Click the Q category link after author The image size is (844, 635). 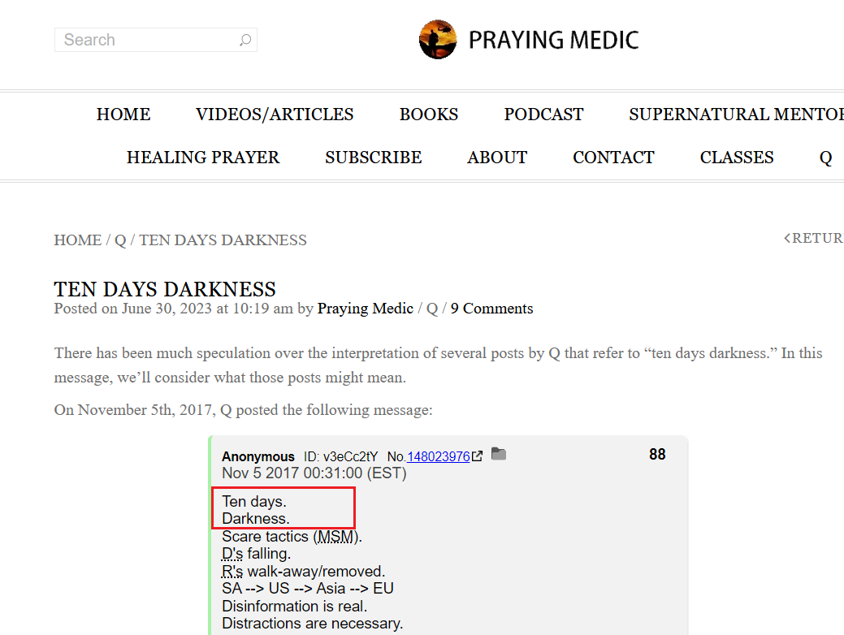click(x=432, y=309)
